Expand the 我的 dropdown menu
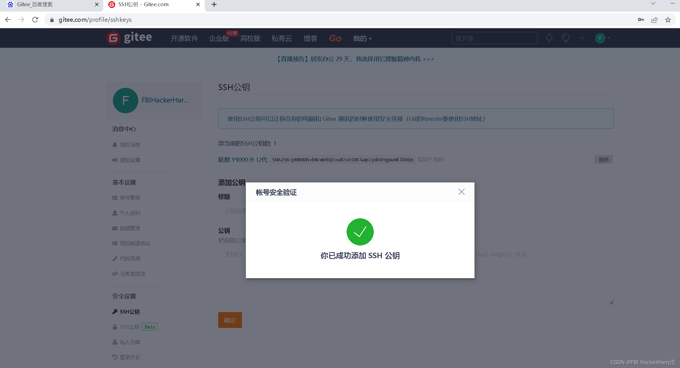The height and width of the screenshot is (368, 680). click(x=362, y=38)
